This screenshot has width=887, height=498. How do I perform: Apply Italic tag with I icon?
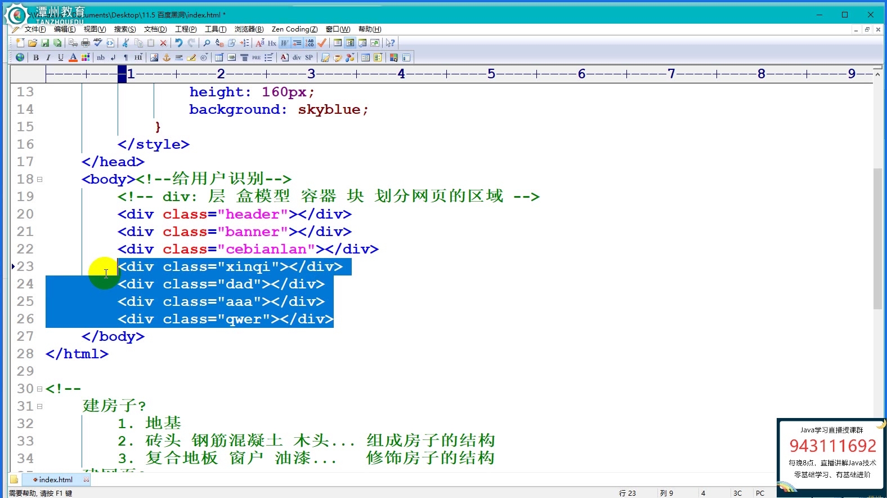click(48, 57)
